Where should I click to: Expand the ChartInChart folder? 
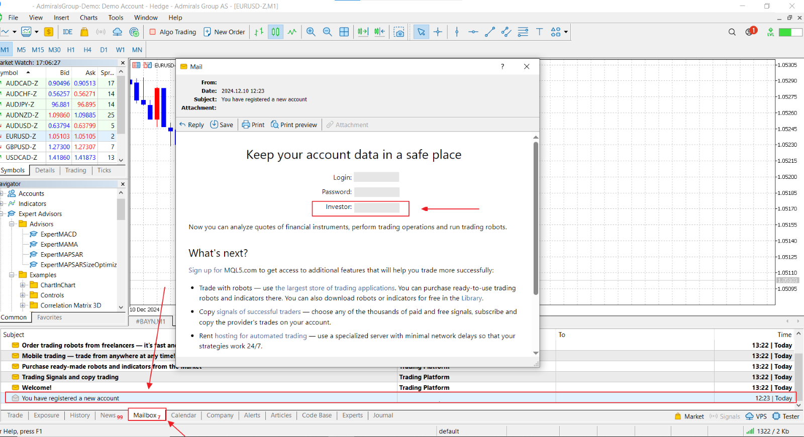click(x=23, y=285)
